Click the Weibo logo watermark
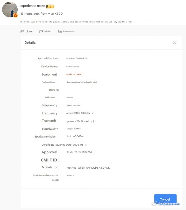The height and width of the screenshot is (210, 186). 155,204
